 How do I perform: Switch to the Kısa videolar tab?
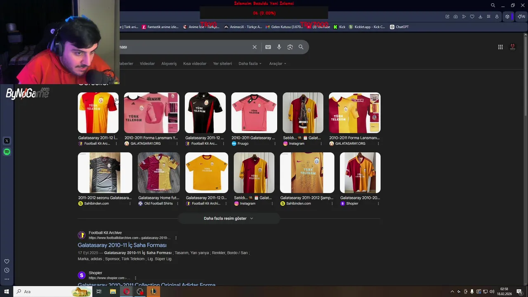[x=195, y=64]
